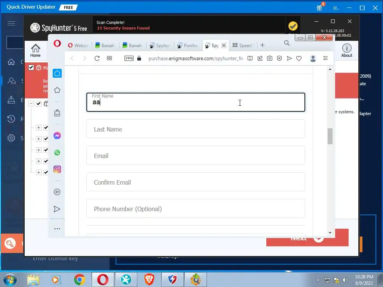Viewport: 383px width, 287px height.
Task: Open Quick Driver Updater gift icon
Action: (319, 7)
